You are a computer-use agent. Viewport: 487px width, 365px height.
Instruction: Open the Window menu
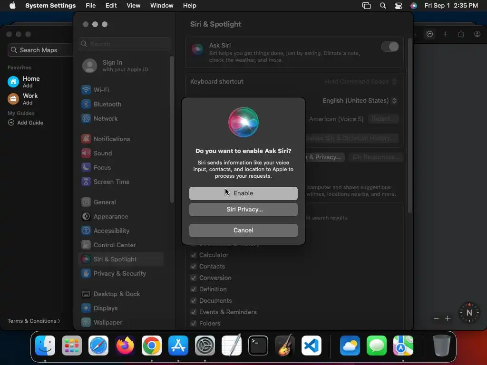point(162,6)
